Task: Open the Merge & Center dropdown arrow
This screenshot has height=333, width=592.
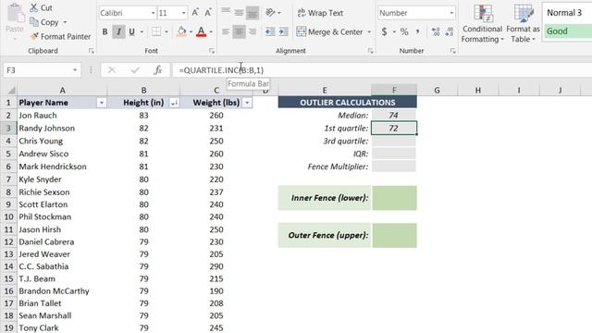Action: (x=369, y=32)
